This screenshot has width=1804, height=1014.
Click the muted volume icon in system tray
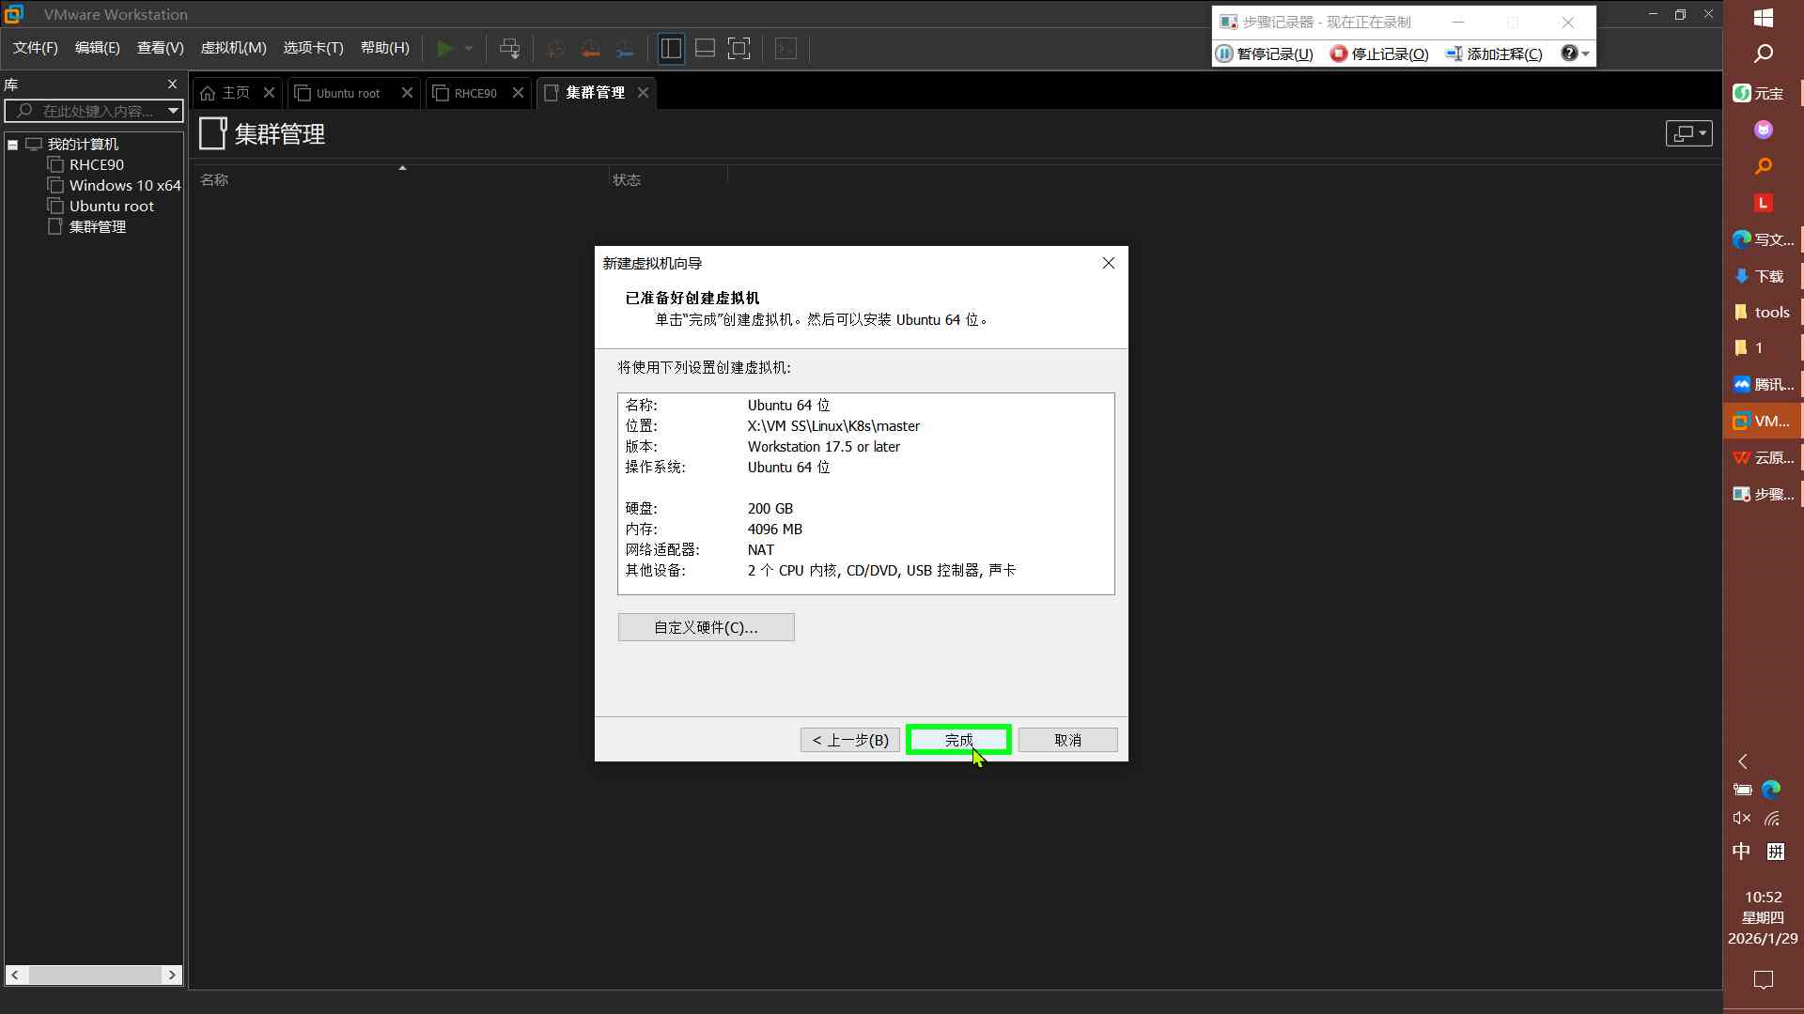point(1741,819)
